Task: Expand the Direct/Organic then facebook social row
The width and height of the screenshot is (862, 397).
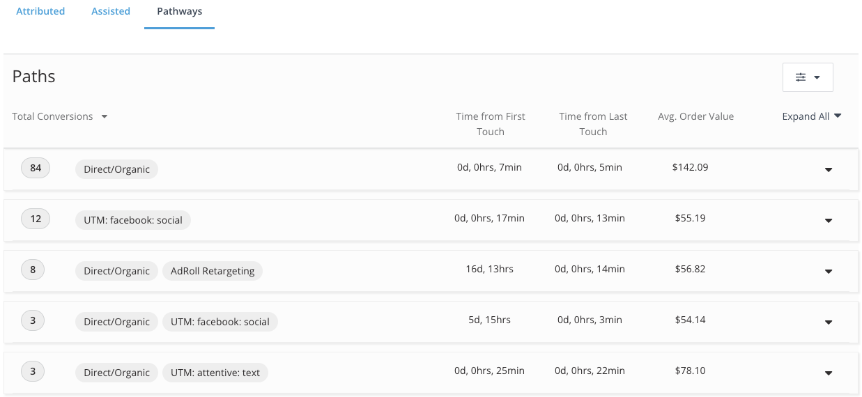Action: (x=829, y=322)
